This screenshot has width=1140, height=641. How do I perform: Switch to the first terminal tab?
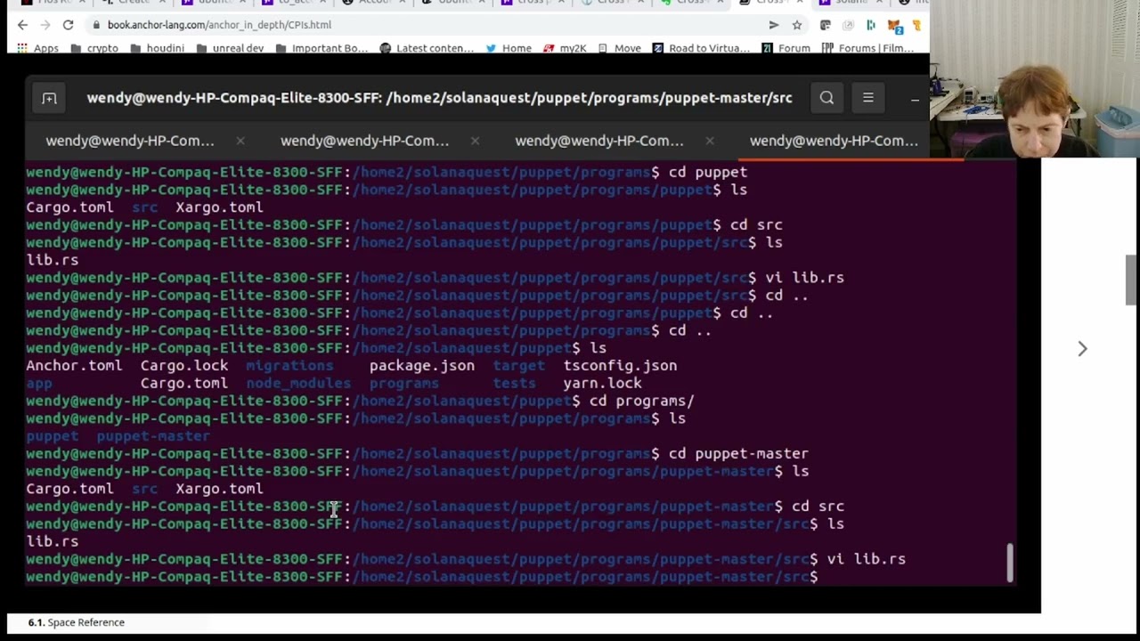pyautogui.click(x=130, y=141)
